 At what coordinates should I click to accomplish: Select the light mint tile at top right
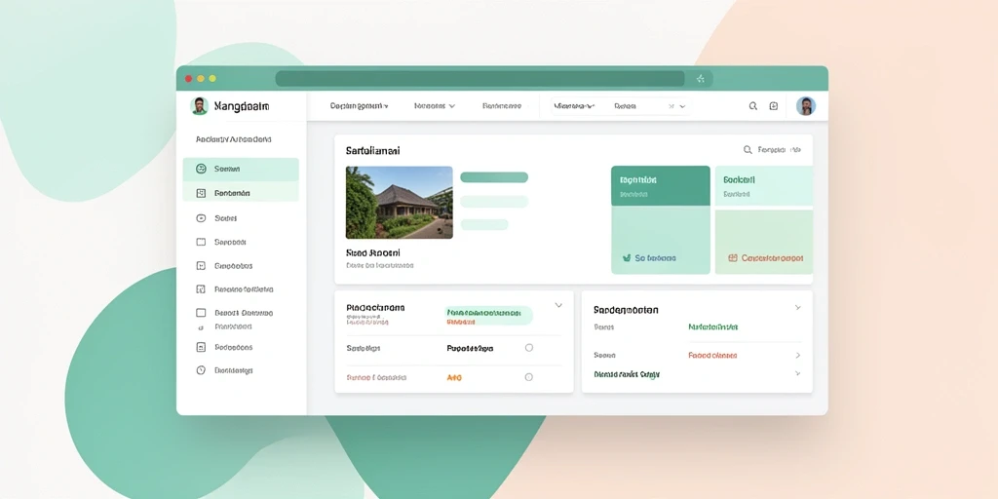point(764,186)
